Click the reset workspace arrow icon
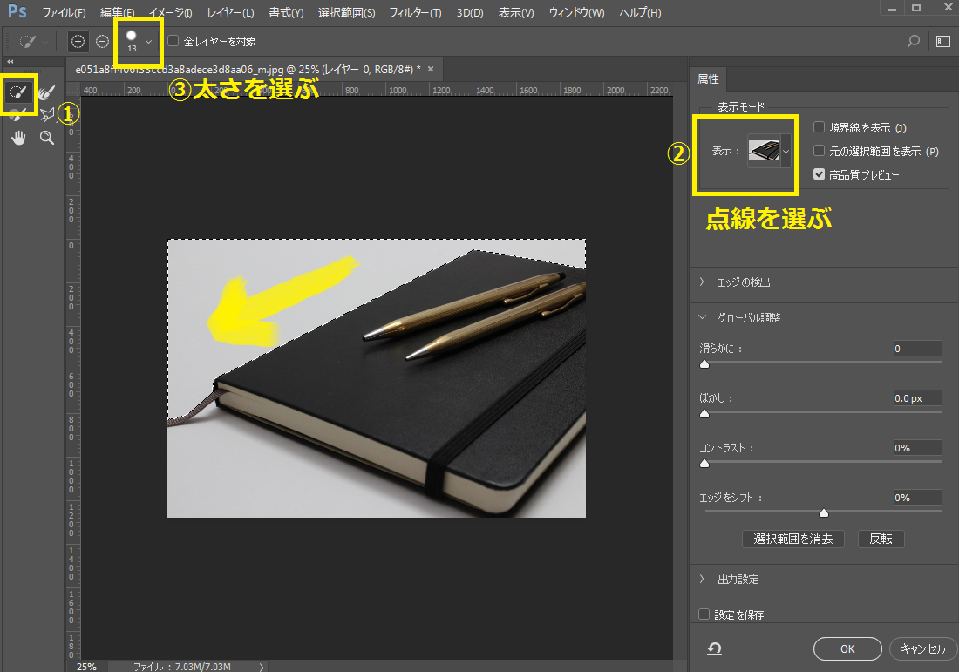The width and height of the screenshot is (959, 672). tap(714, 648)
